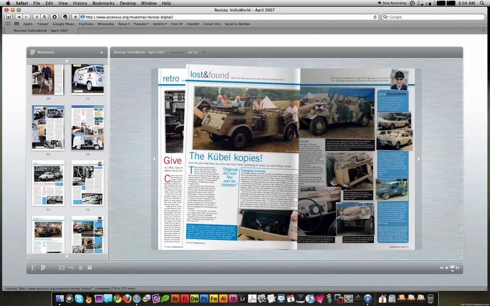Viewport: 490px width, 306px height.
Task: Open Spotlight search icon
Action: click(483, 3)
